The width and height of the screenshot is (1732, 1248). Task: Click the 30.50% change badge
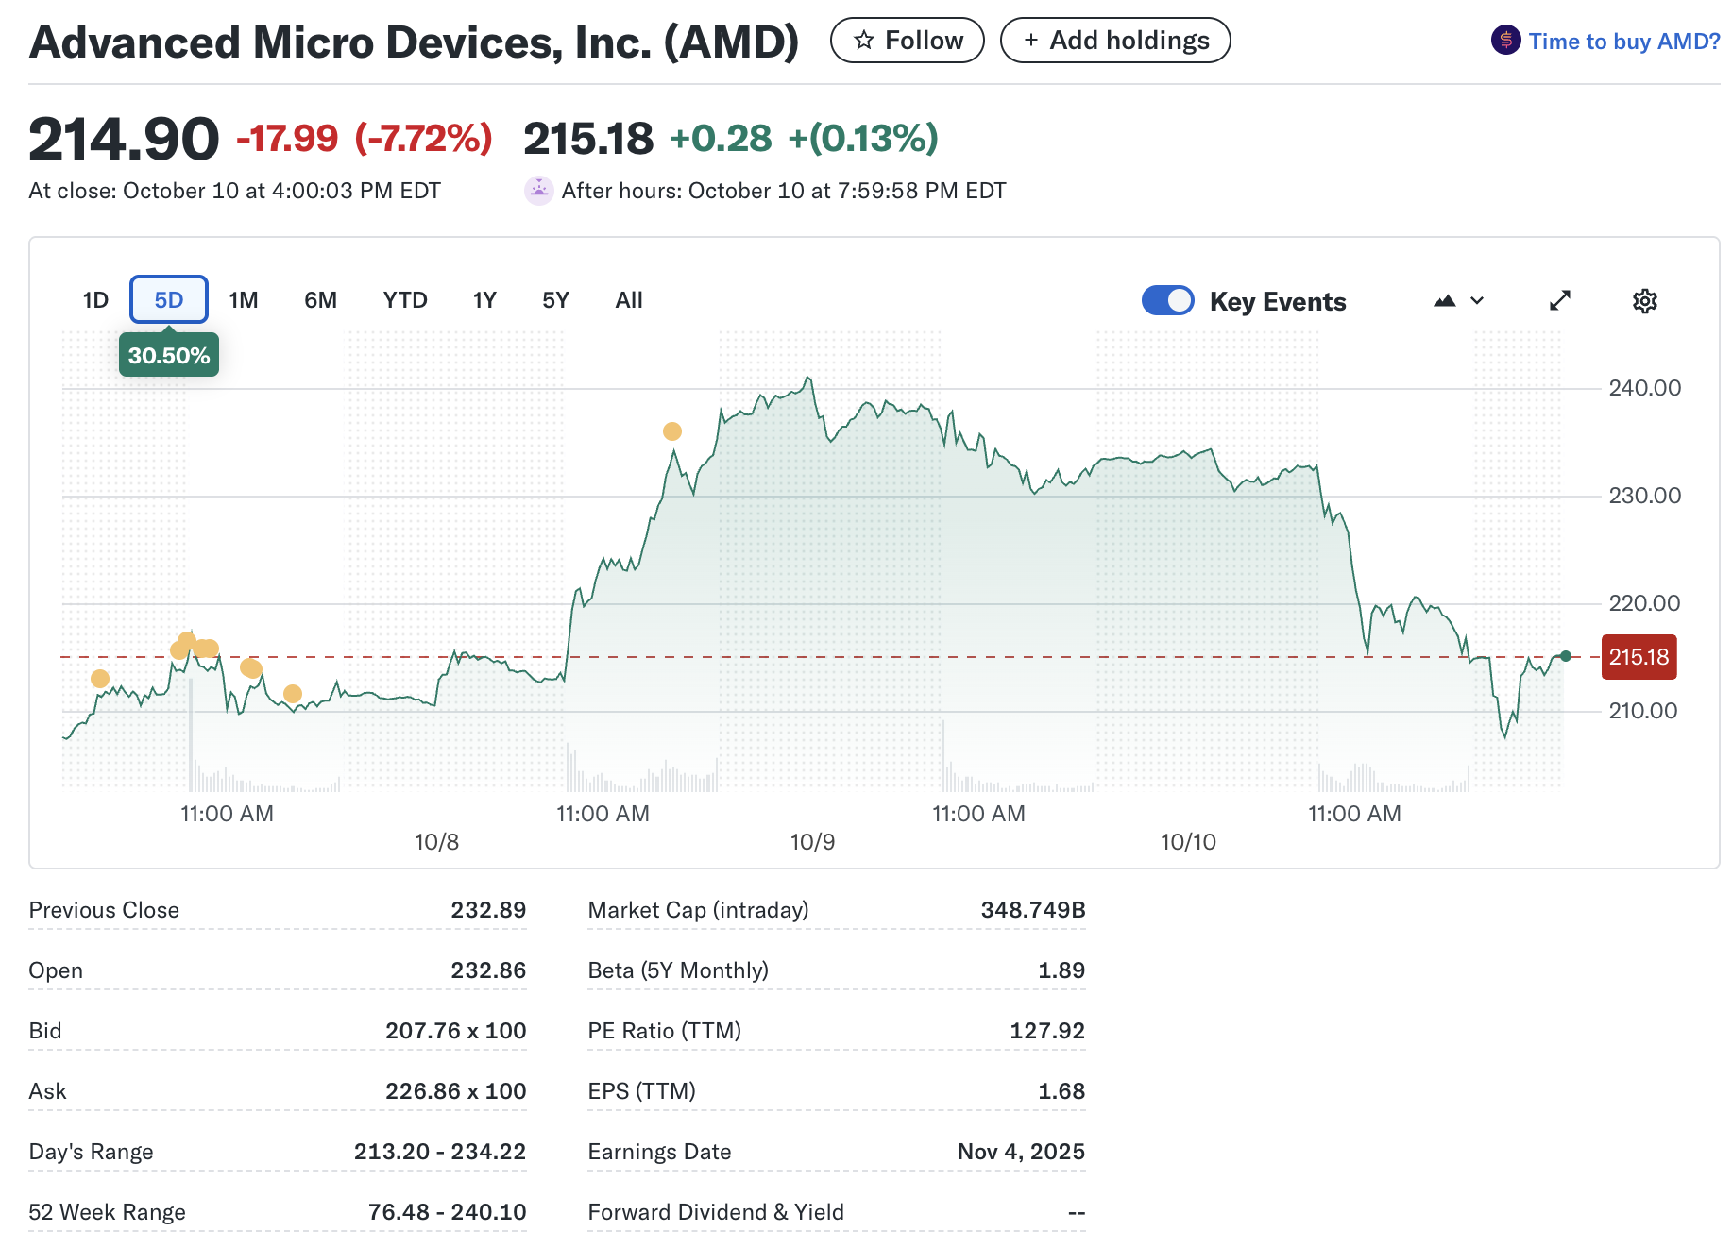pos(169,355)
